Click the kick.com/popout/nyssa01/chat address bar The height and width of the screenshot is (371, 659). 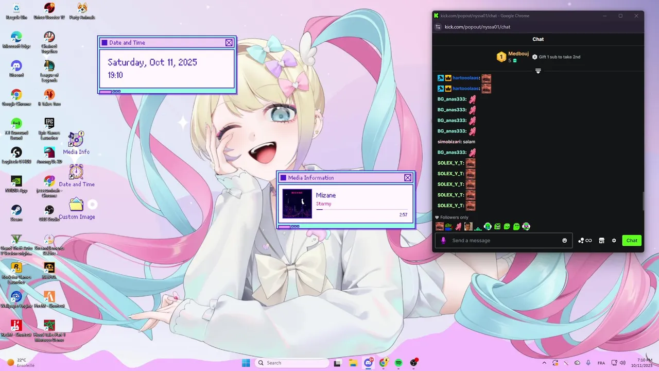pyautogui.click(x=477, y=27)
